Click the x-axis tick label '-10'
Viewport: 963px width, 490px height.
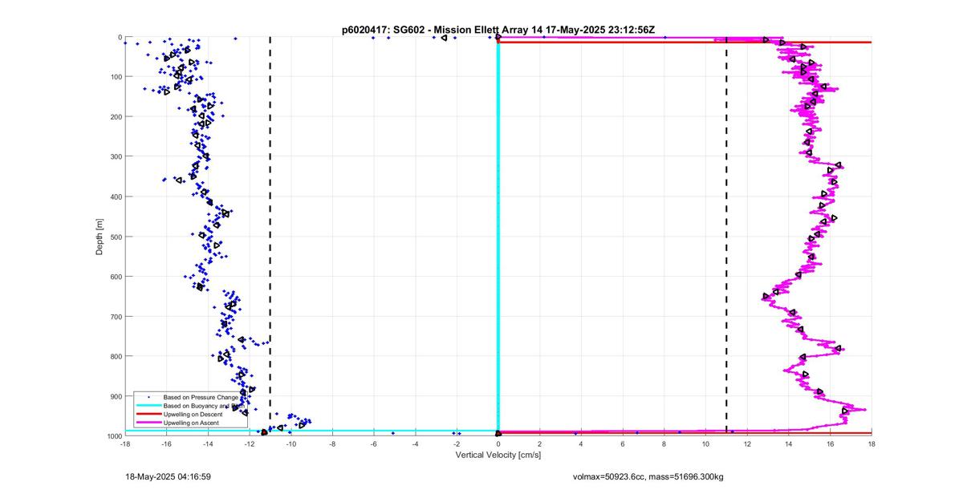click(291, 443)
